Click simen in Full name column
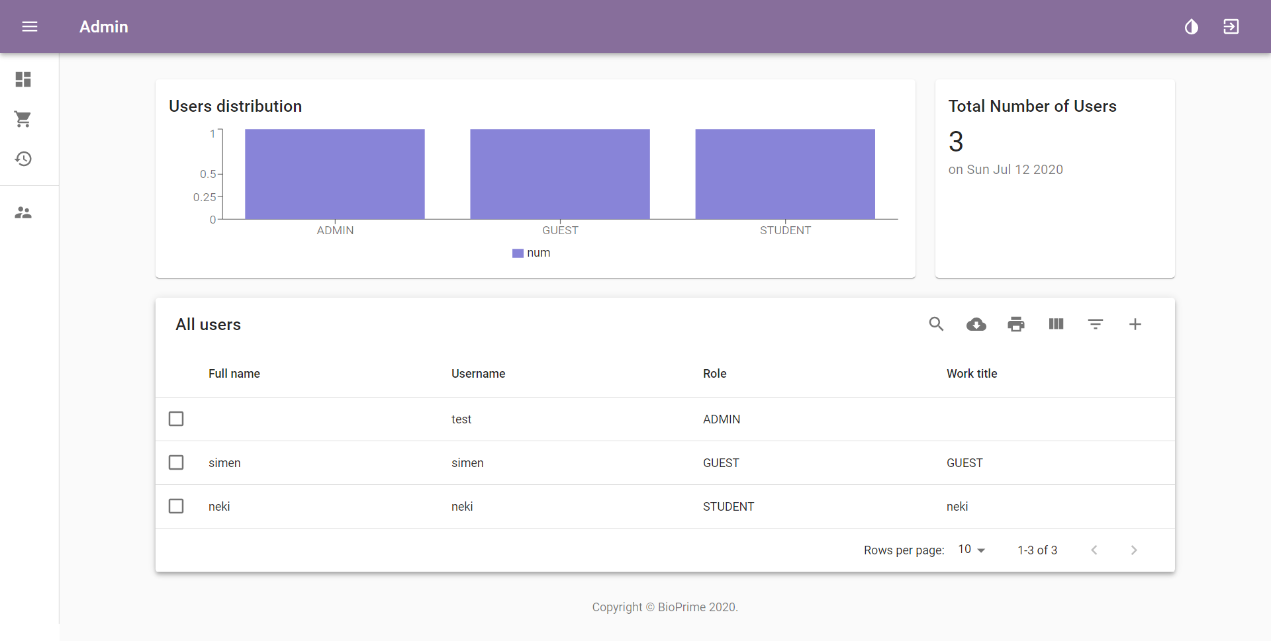 (224, 463)
